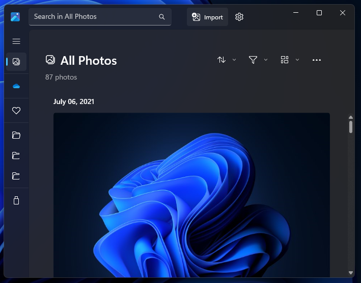
Task: Open the subfolder icon above external devices
Action: pos(16,176)
